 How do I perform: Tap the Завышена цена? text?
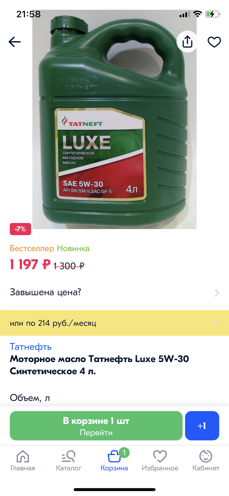[45, 292]
